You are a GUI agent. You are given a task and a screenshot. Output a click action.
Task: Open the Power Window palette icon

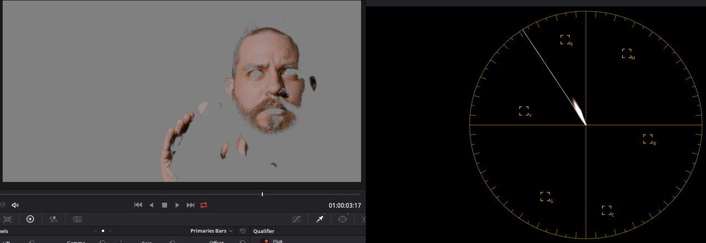point(343,219)
